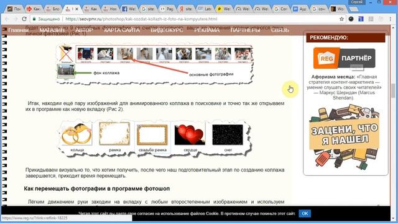Viewport: 398px width, 223px height.
Task: Switch to the first 'Поч' tab
Action: click(14, 9)
